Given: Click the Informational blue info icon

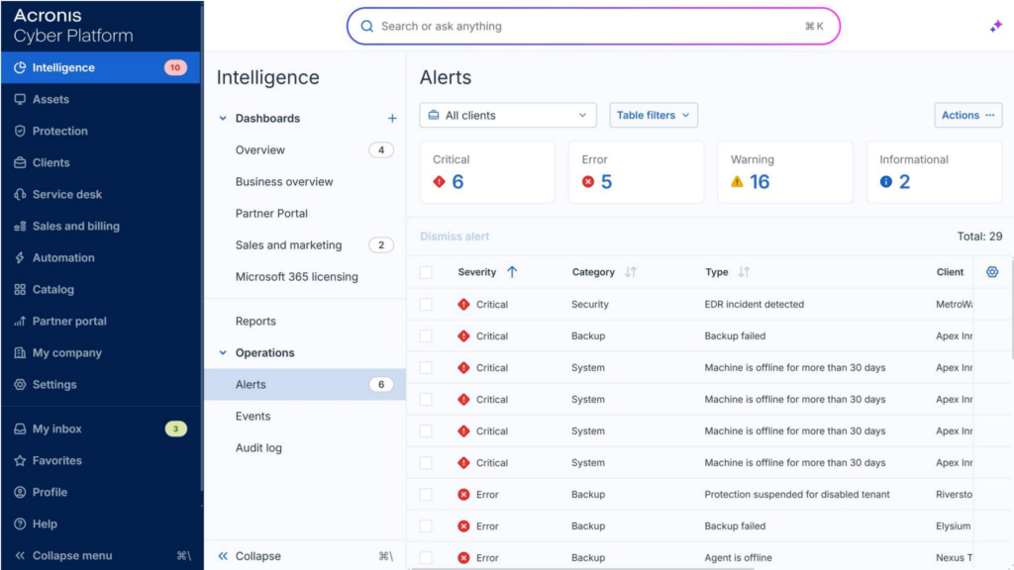Looking at the screenshot, I should (886, 182).
